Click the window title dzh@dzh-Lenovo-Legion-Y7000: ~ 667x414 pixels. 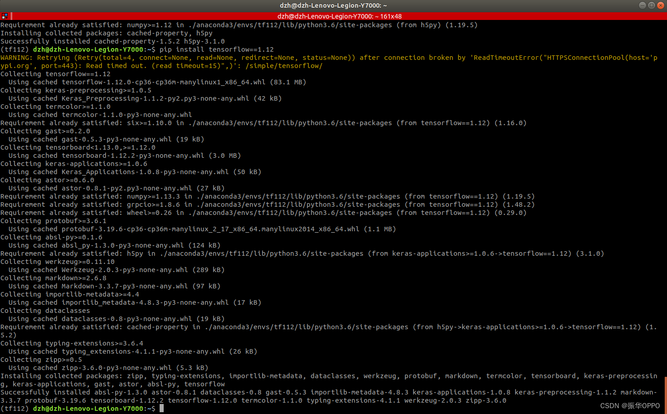(333, 5)
